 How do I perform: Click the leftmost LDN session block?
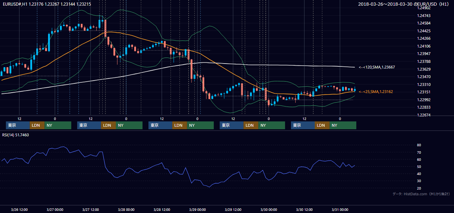coord(37,125)
